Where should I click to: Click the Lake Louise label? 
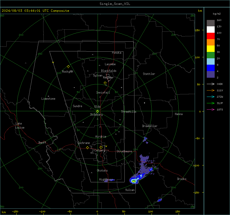pos(20,126)
